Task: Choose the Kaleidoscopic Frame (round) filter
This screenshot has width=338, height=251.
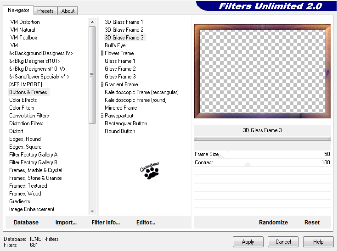Action: tap(135, 100)
